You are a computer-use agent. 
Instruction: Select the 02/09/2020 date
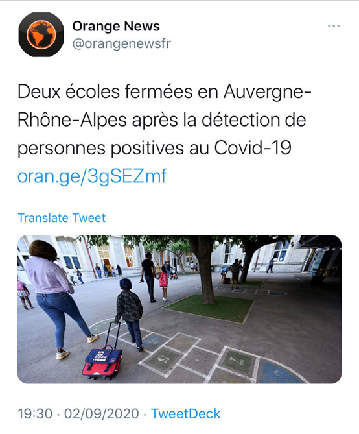(x=102, y=414)
